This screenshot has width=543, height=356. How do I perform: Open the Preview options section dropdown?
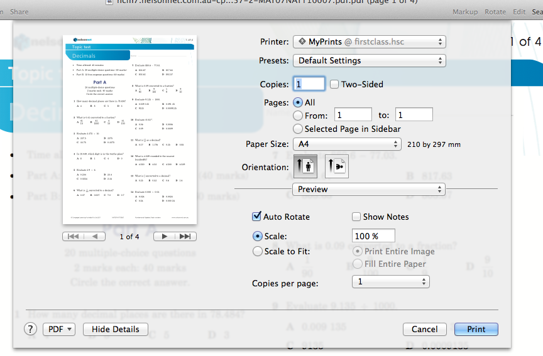(x=369, y=189)
